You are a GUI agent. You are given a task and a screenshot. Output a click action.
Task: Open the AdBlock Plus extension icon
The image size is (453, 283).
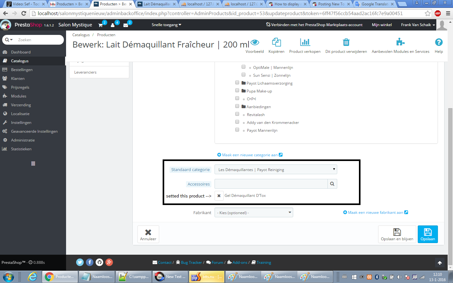pyautogui.click(x=438, y=14)
